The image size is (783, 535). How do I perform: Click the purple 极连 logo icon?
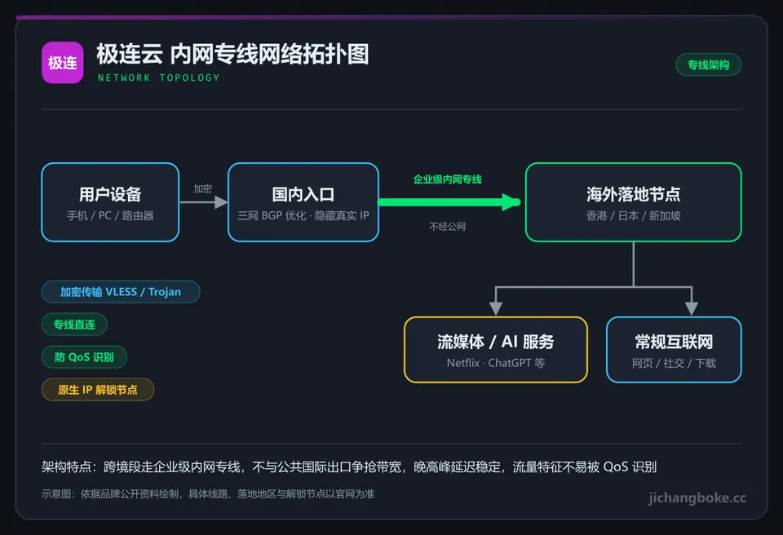coord(63,63)
